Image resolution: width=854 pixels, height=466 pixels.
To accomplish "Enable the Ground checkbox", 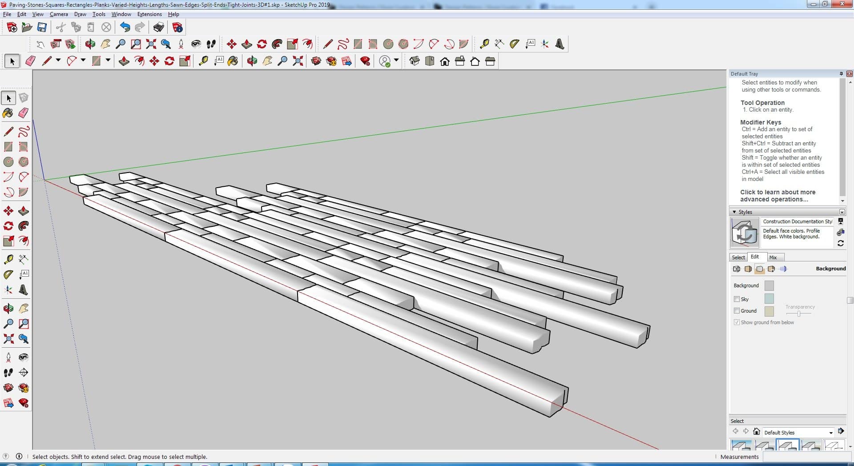I will pos(737,311).
